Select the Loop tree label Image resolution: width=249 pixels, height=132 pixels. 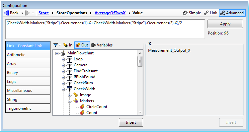click(78, 59)
